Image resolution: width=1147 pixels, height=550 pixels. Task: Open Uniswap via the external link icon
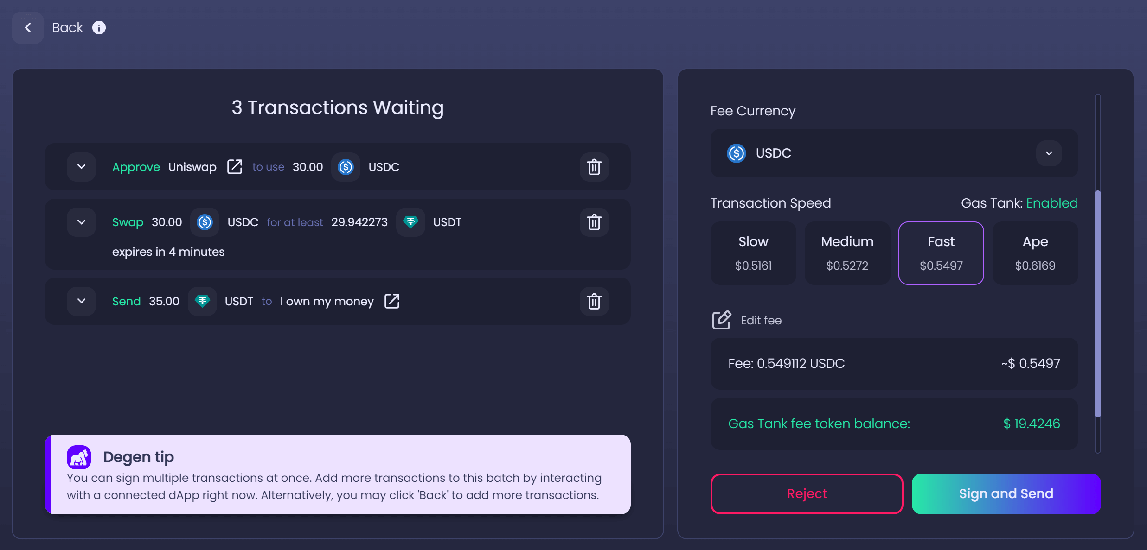(x=235, y=167)
